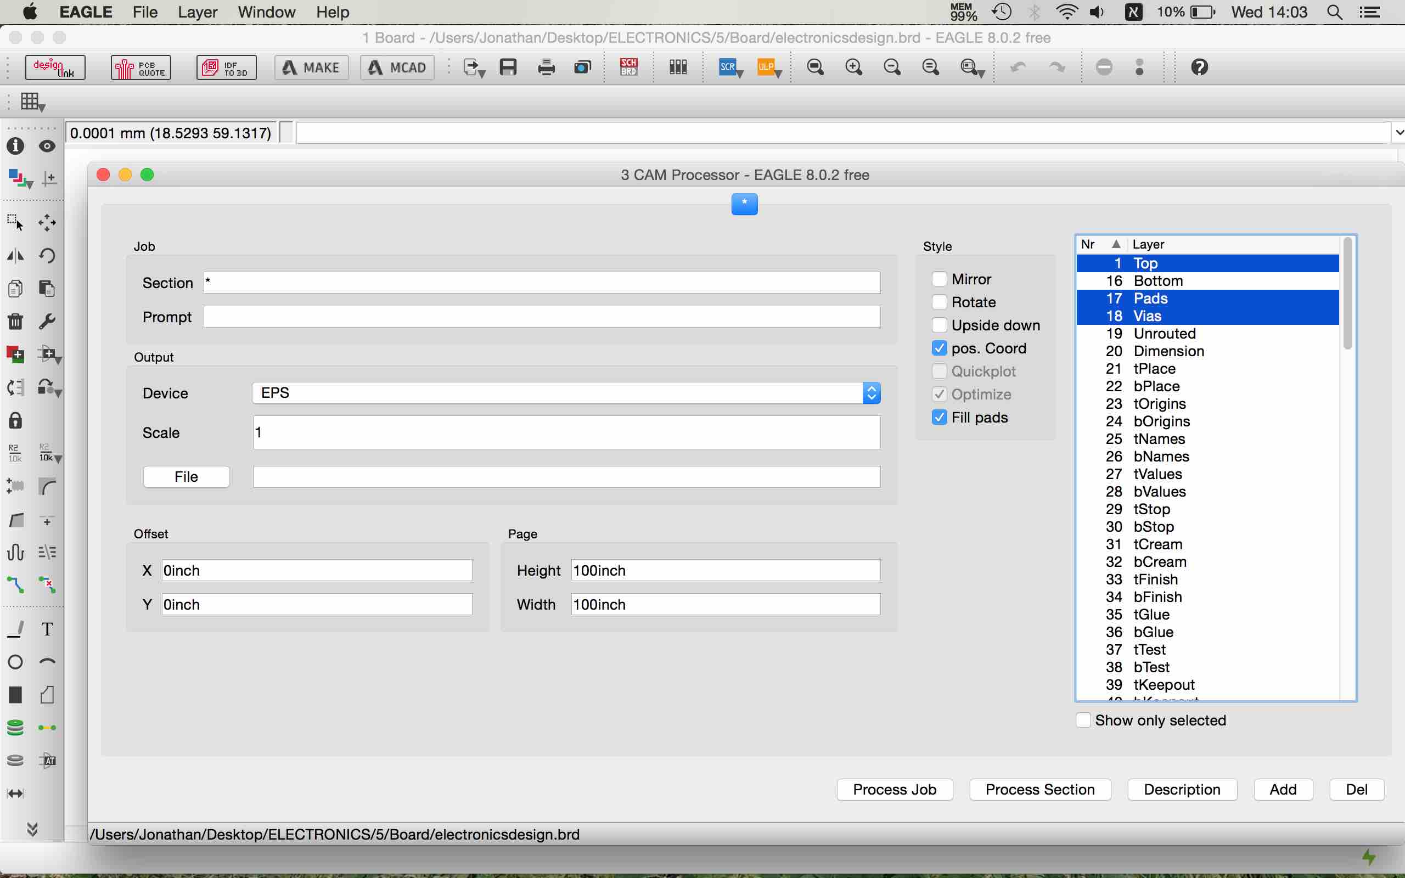Click the Process Job button
Screen dimensions: 1405x878
895,790
